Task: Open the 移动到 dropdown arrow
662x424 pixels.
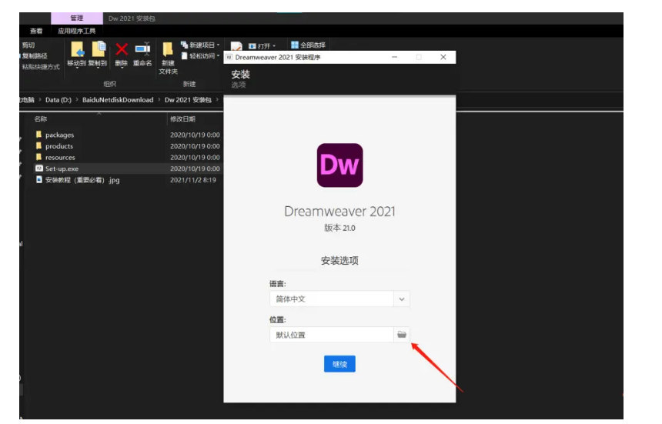Action: point(77,68)
